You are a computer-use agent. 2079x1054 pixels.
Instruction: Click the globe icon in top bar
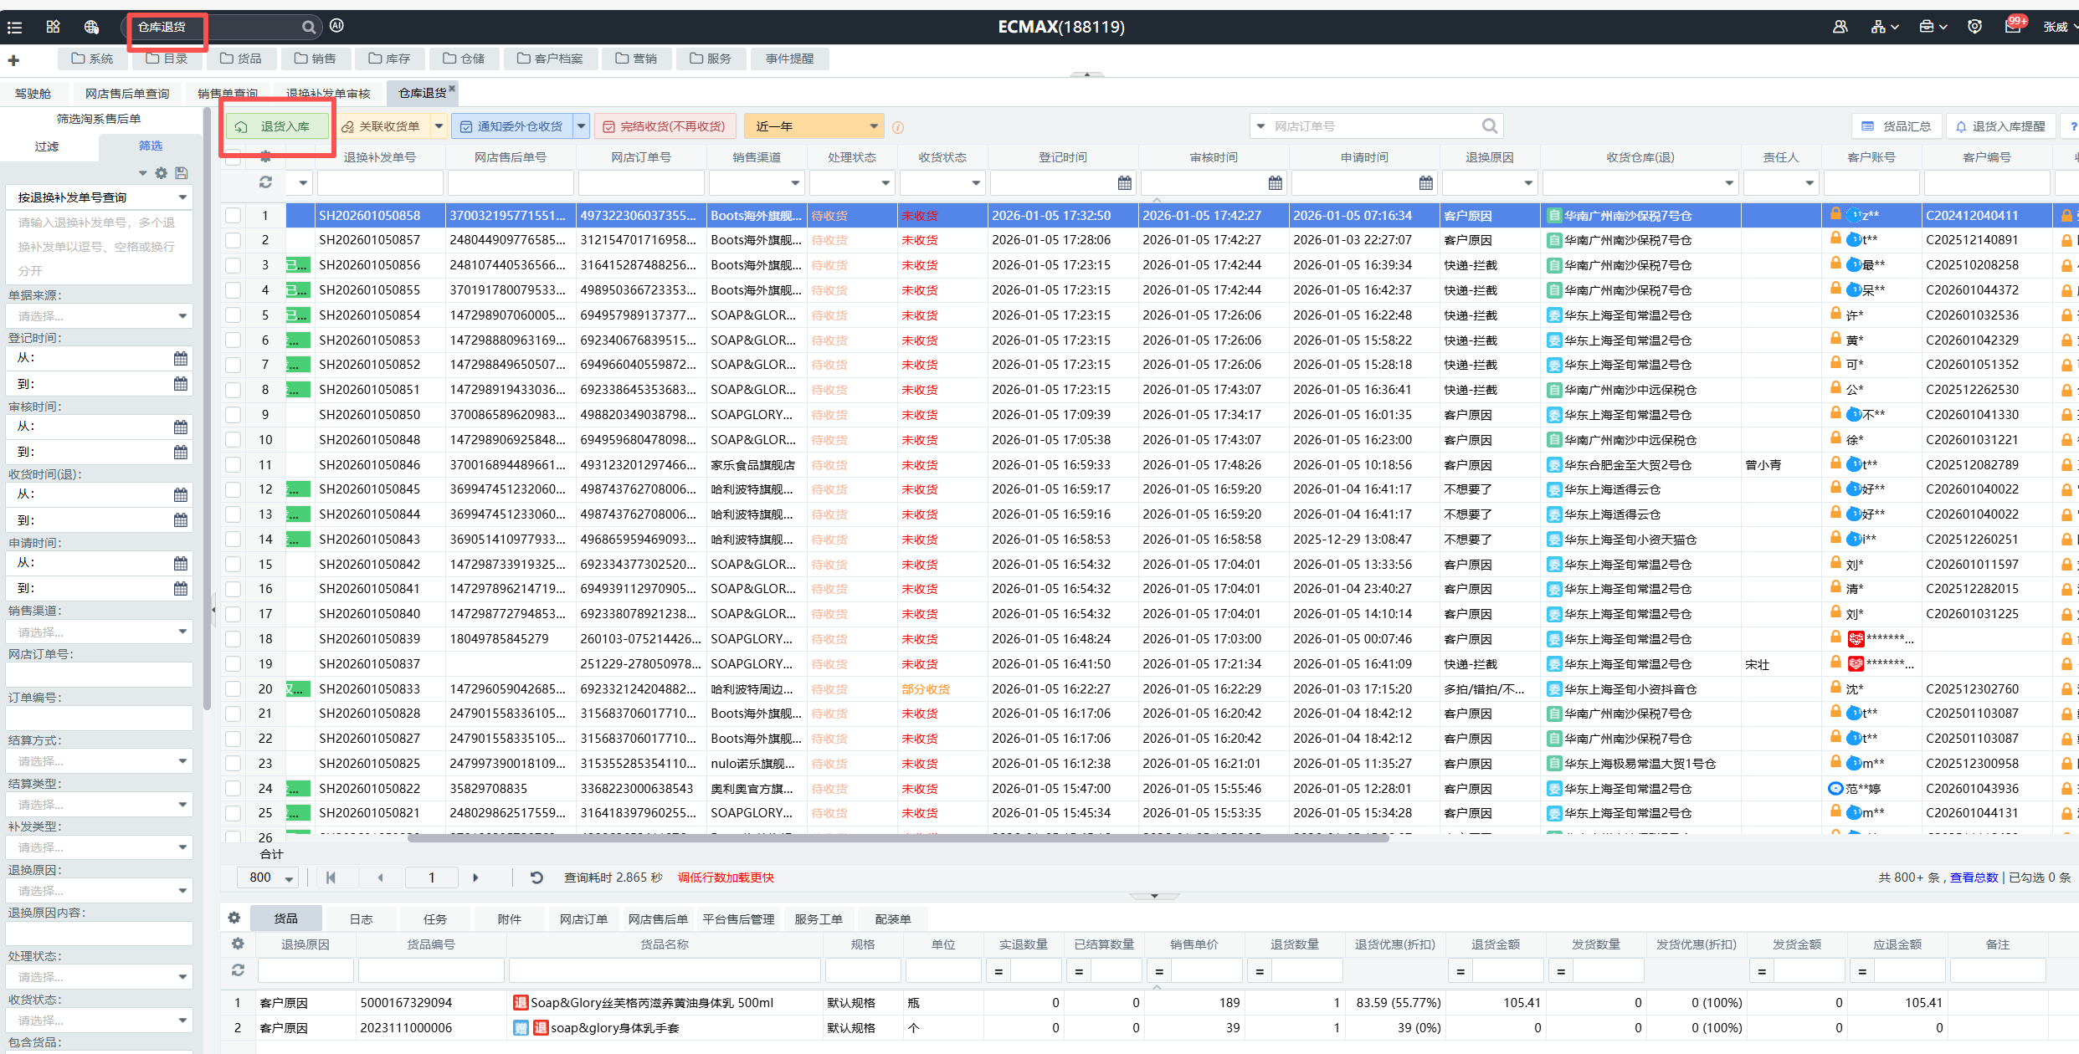pos(91,27)
